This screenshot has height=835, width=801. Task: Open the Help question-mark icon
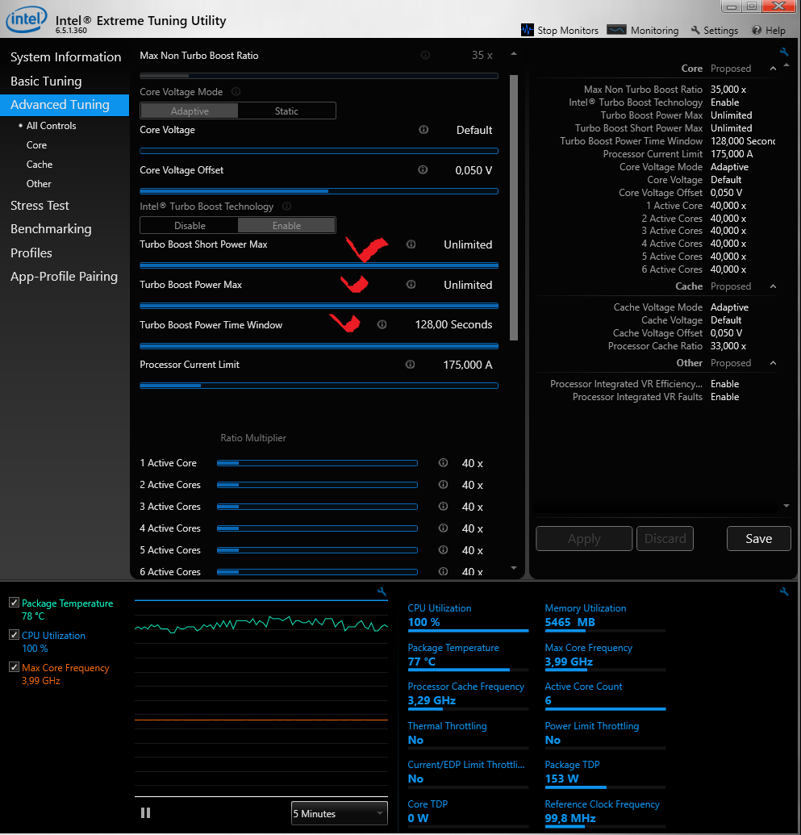coord(757,30)
